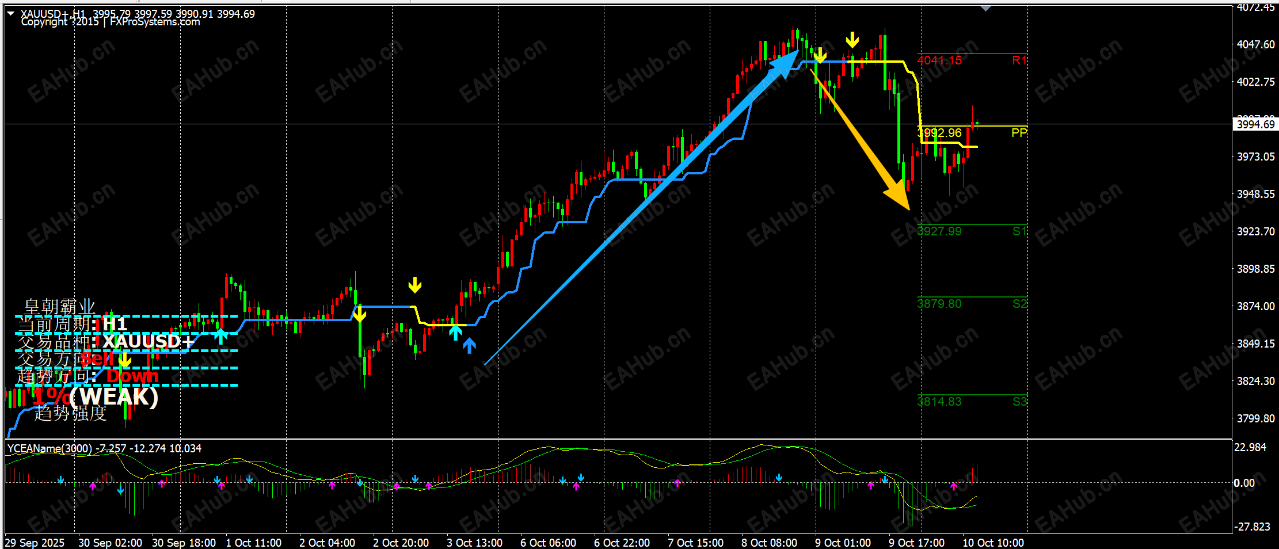Screen dimensions: 1279x549
Task: Click the XAUUSD+,H1 chart title text
Action: pos(53,13)
